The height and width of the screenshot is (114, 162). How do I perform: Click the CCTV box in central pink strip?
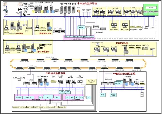click(x=73, y=36)
